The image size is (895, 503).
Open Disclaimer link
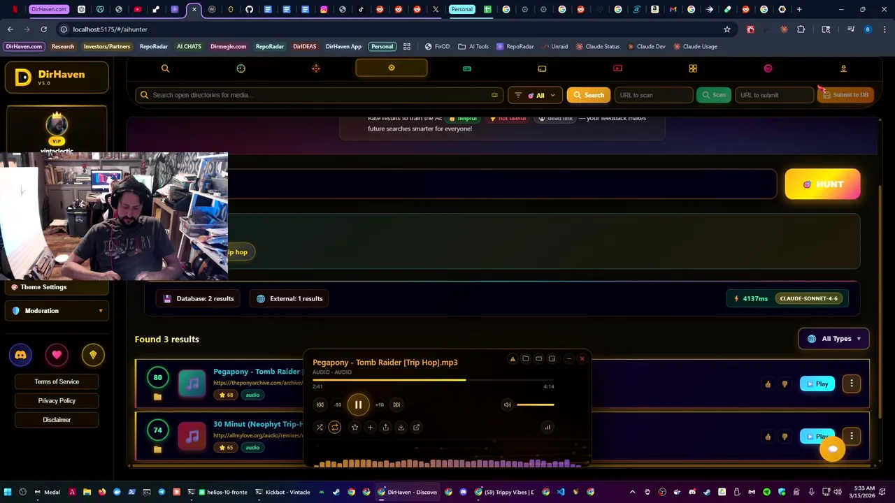click(57, 420)
